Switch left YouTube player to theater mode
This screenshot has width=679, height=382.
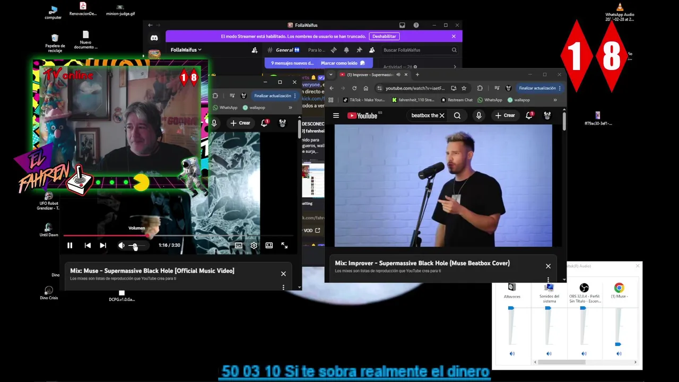269,245
